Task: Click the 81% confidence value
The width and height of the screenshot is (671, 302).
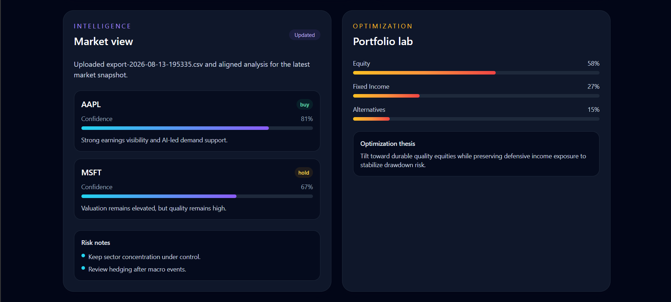Action: coord(307,119)
